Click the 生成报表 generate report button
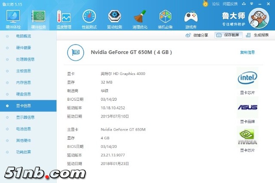Image resolution: width=275 pixels, height=183 pixels. [257, 35]
